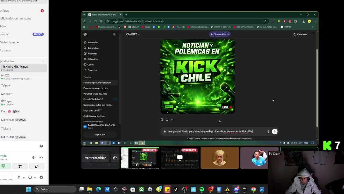
Task: Open chat 'Variantes Título YouTube'
Action: click(x=95, y=94)
